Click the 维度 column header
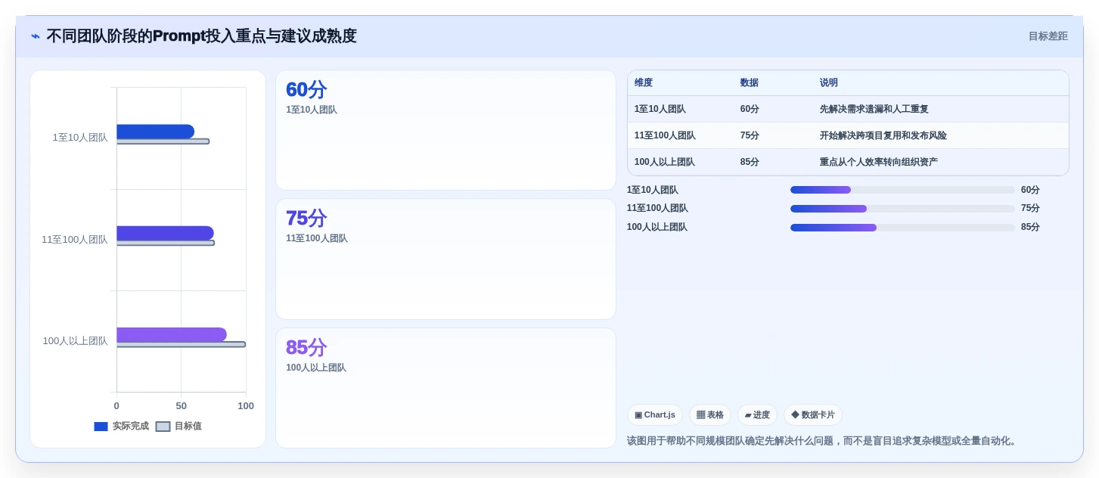Screen dimensions: 1099x478 (644, 83)
